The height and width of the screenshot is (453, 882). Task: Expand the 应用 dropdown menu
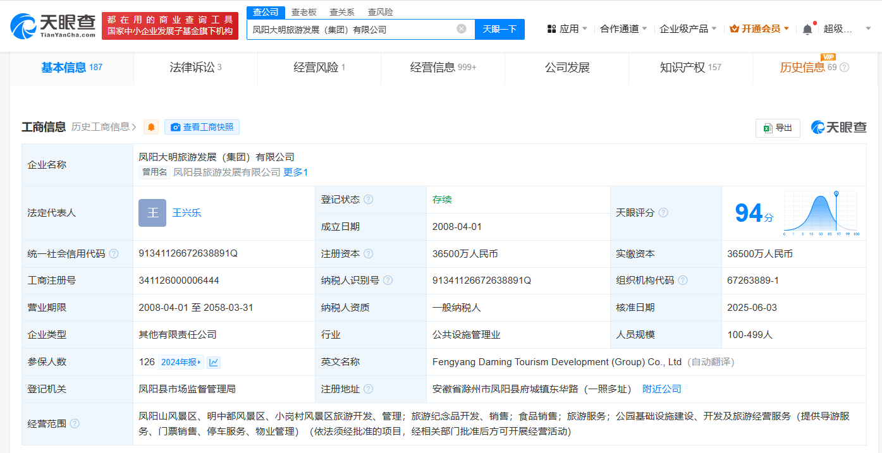(x=568, y=29)
